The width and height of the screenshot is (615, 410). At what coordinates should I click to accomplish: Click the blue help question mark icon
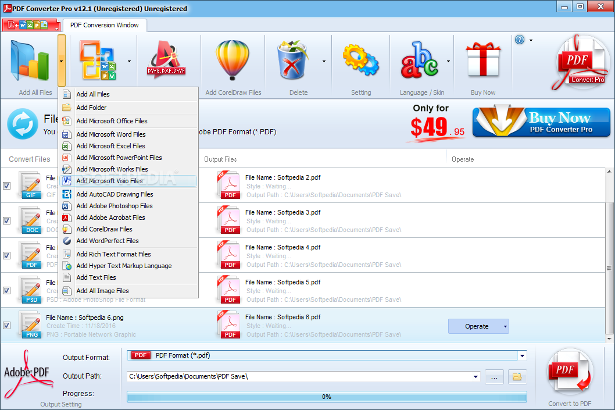point(520,40)
